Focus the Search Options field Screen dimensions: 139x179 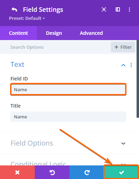coord(55,47)
